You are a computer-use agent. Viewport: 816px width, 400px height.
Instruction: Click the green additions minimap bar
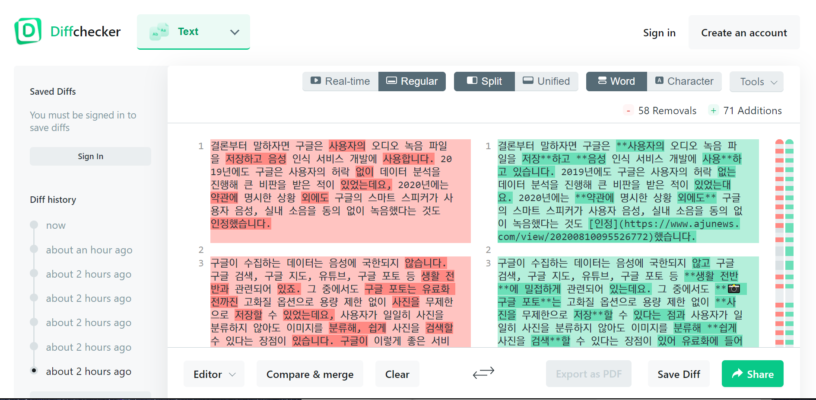(789, 242)
